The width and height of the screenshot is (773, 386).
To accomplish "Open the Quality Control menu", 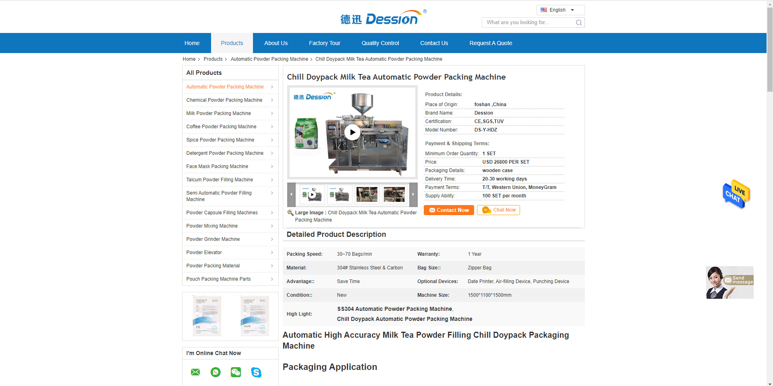I will pyautogui.click(x=380, y=43).
